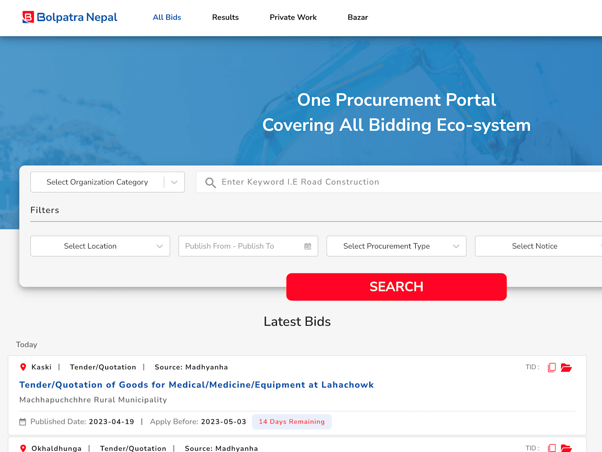Open the Select Location dropdown
This screenshot has height=452, width=602.
tap(100, 246)
